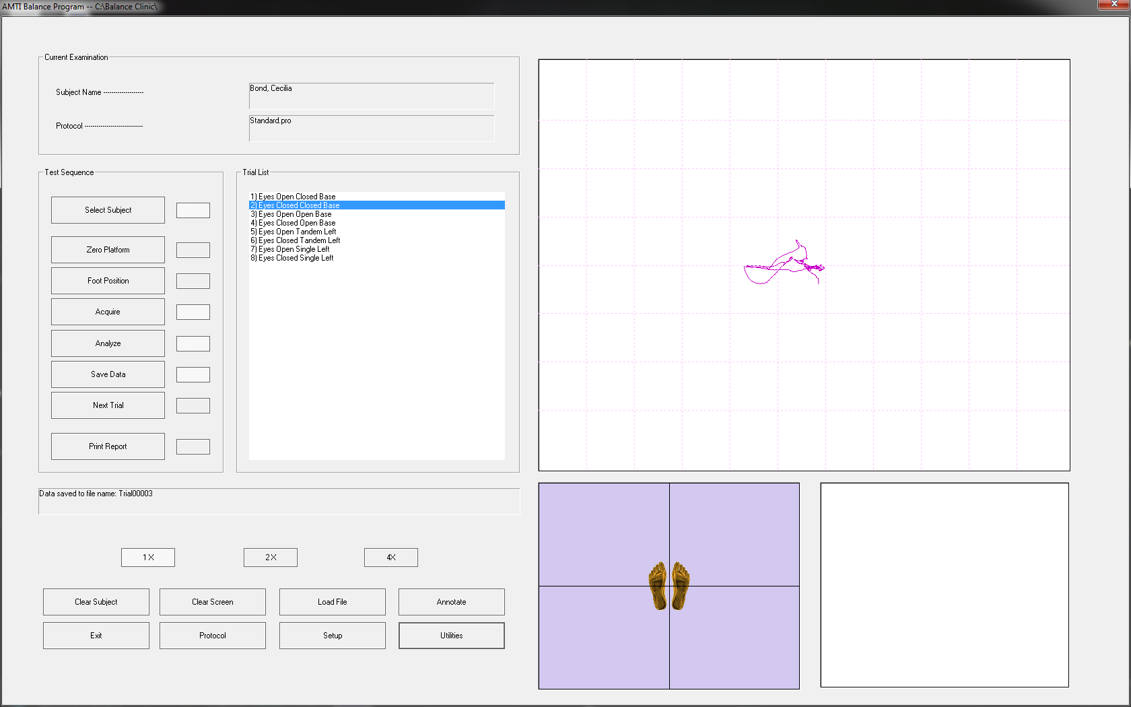Set plot zoom to 4X
This screenshot has width=1131, height=707.
(x=391, y=558)
